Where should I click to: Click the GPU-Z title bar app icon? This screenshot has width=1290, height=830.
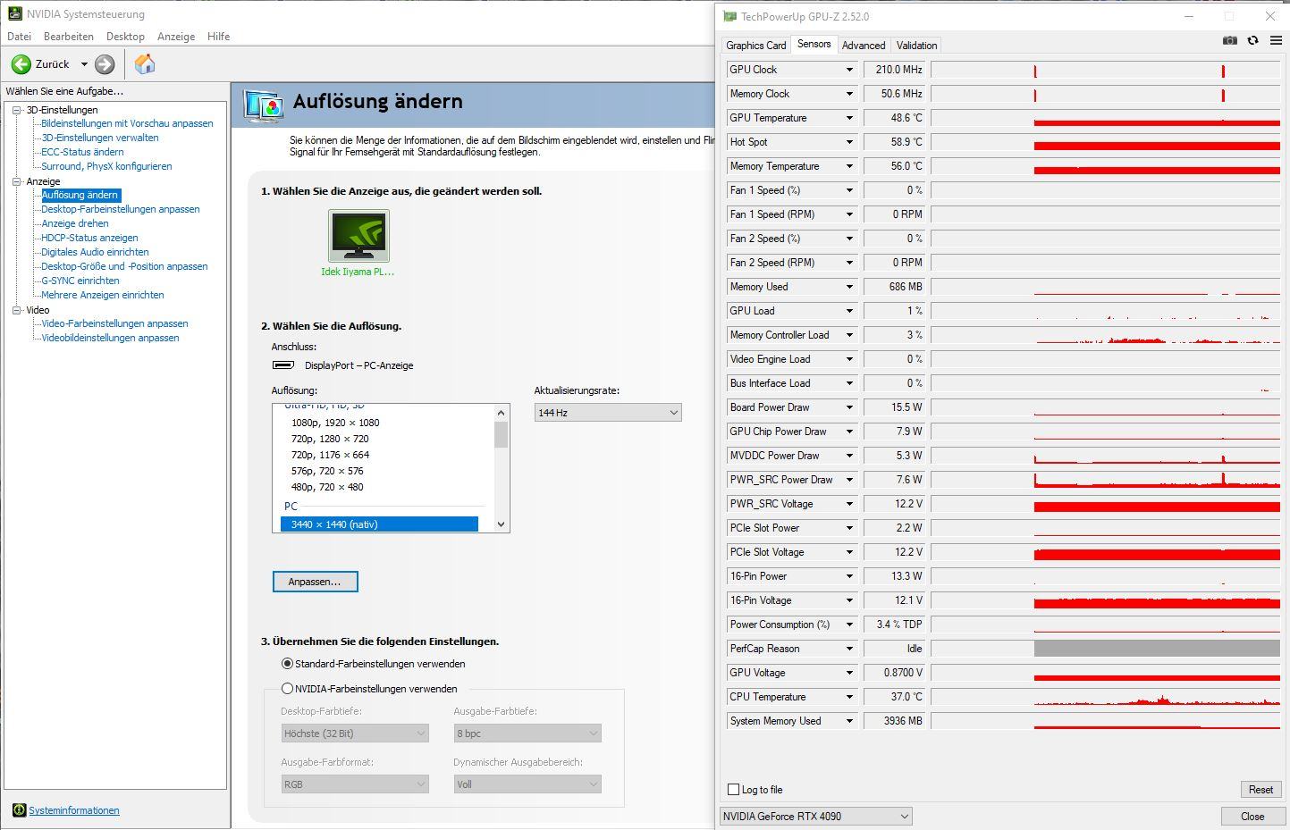(x=729, y=16)
